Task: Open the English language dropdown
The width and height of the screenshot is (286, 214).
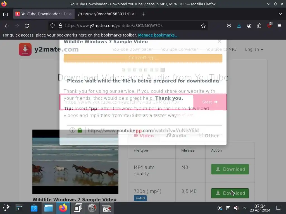Action: tap(254, 49)
